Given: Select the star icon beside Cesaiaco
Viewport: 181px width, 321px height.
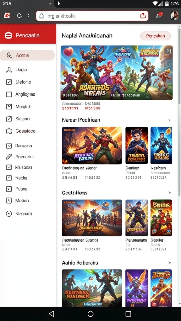Looking at the screenshot, I should click(x=9, y=131).
